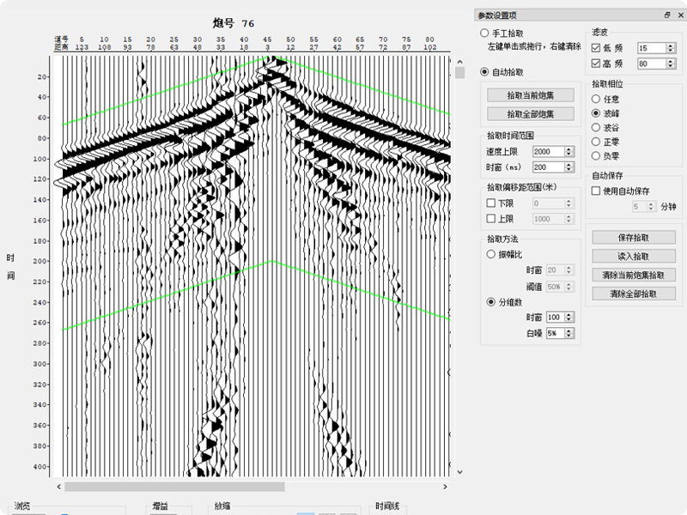Click the 时窗 (ns) input field showing 200
Screen dimensions: 687x515
coord(548,167)
